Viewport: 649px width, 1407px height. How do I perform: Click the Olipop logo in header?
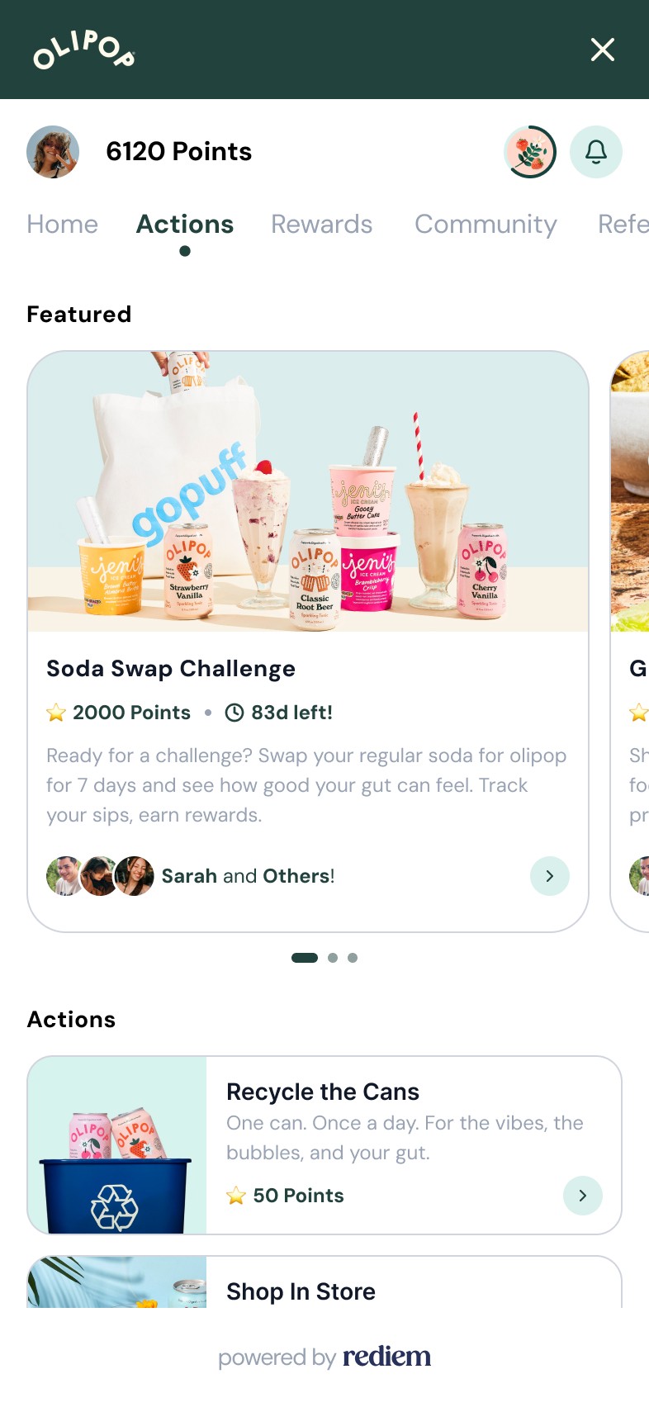pyautogui.click(x=83, y=50)
